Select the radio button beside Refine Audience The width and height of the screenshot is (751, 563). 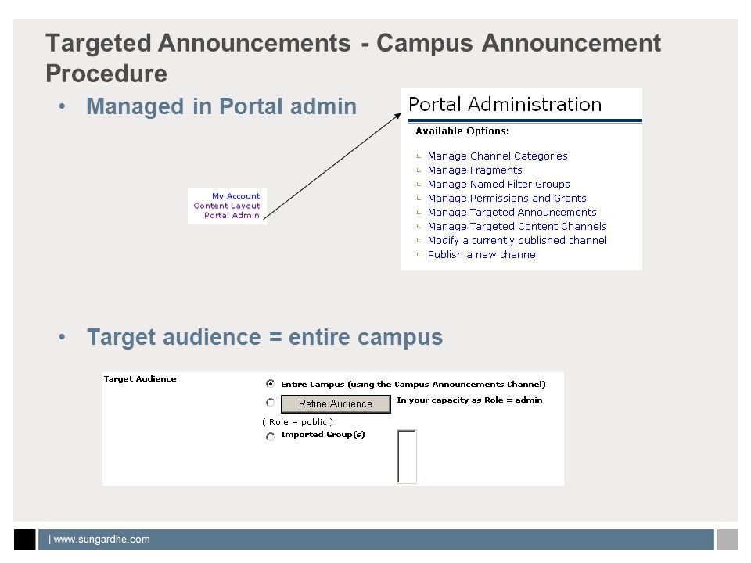click(x=270, y=403)
